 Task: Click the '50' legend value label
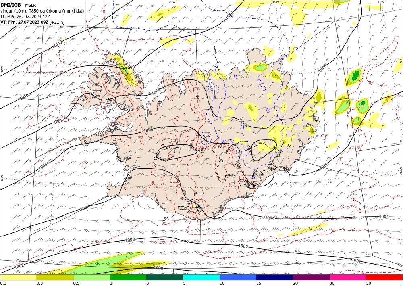coord(369,283)
